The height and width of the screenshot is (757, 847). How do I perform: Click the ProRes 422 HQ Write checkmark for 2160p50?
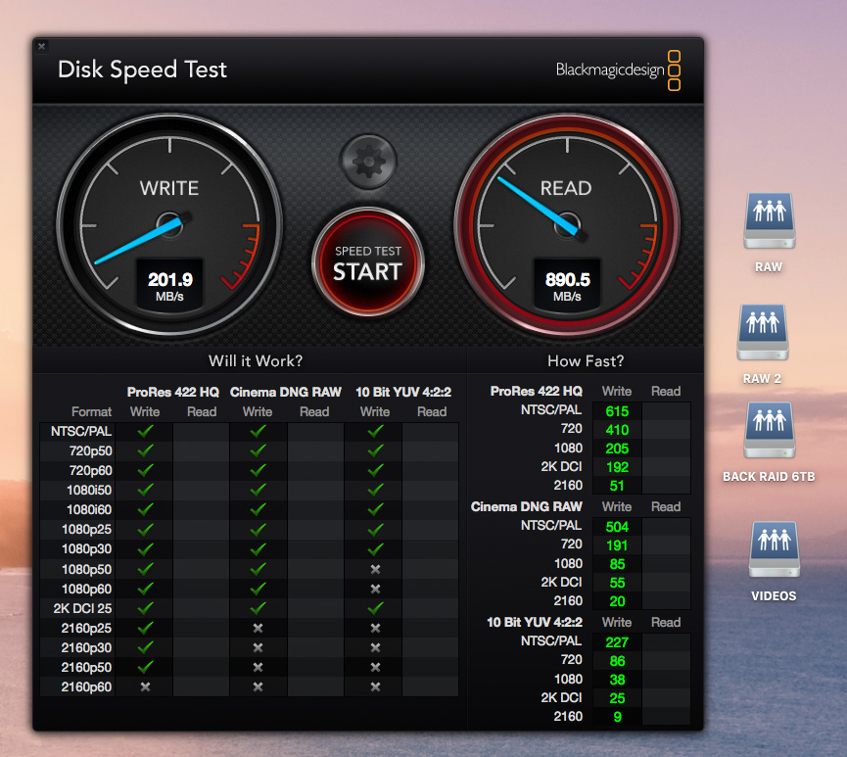pyautogui.click(x=145, y=667)
